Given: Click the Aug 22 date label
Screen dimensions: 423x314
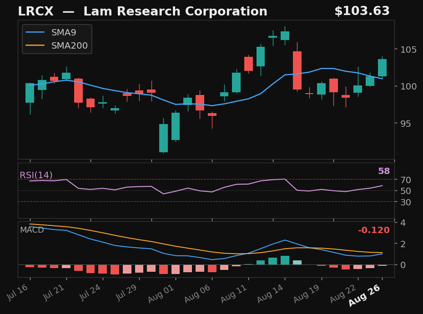Looking at the screenshot, I should 344,294.
